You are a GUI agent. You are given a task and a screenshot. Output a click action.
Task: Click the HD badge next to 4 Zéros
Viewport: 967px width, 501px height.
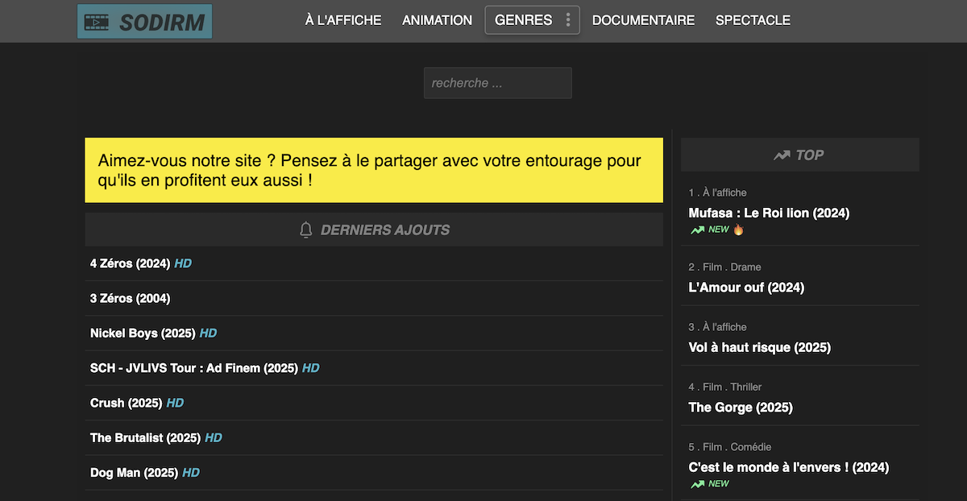[x=183, y=263]
